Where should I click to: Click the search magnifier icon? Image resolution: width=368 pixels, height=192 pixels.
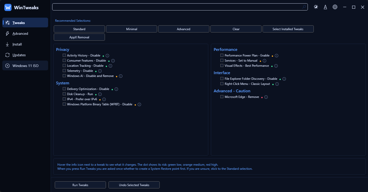click(x=304, y=7)
